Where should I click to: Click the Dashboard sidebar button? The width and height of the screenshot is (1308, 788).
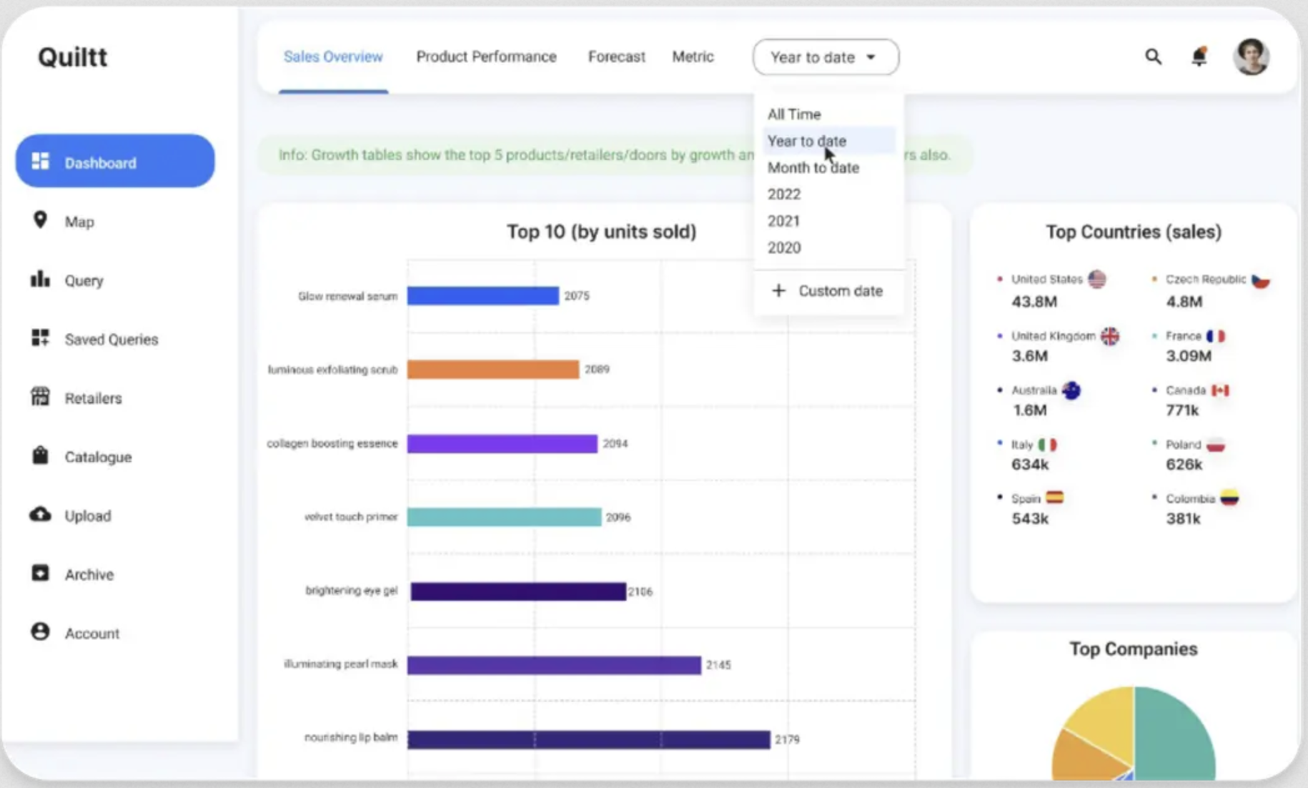pyautogui.click(x=115, y=161)
